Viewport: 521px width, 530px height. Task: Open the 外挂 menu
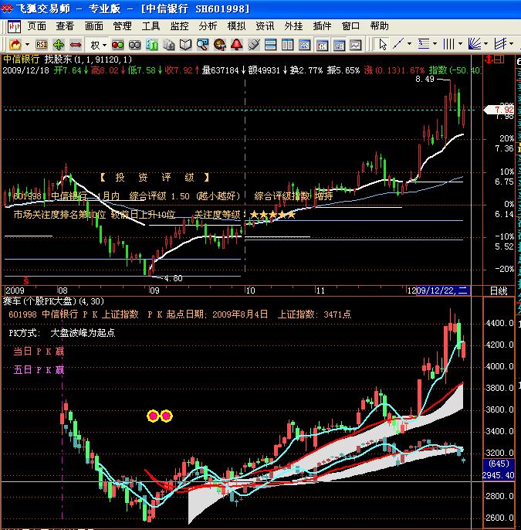coord(293,26)
